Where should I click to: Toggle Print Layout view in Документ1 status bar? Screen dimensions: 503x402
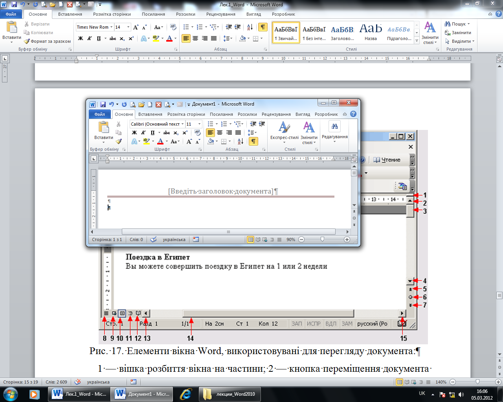(250, 239)
